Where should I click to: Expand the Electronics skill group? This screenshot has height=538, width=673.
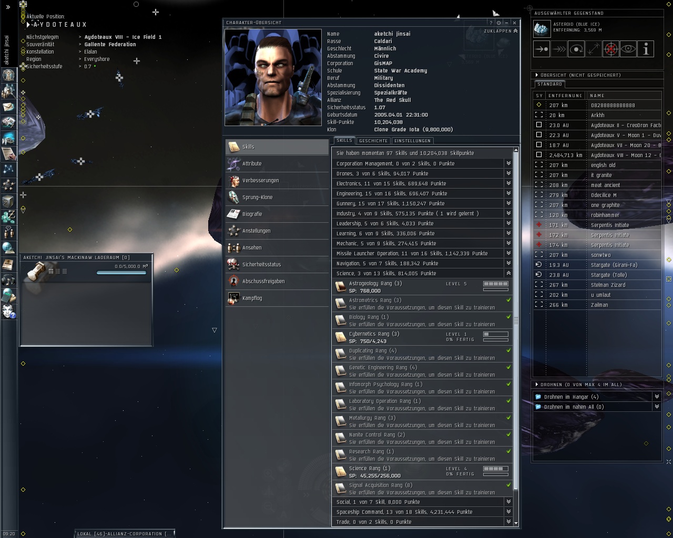508,183
